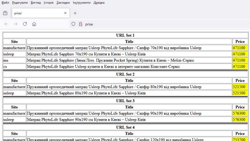
Task: Click the Title header in URL Set 4
Action: click(x=129, y=134)
